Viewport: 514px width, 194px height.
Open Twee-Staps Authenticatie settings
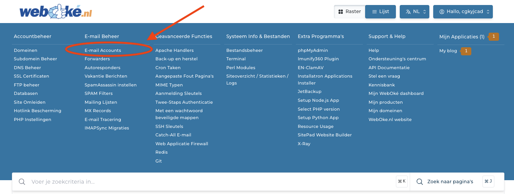click(x=184, y=102)
